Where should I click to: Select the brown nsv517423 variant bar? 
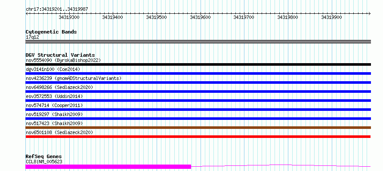198,128
